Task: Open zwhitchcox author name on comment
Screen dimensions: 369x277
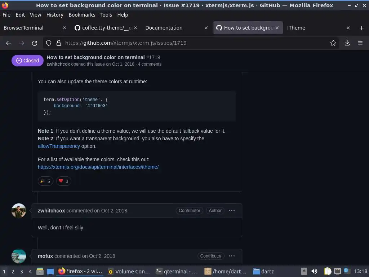Action: (x=51, y=211)
